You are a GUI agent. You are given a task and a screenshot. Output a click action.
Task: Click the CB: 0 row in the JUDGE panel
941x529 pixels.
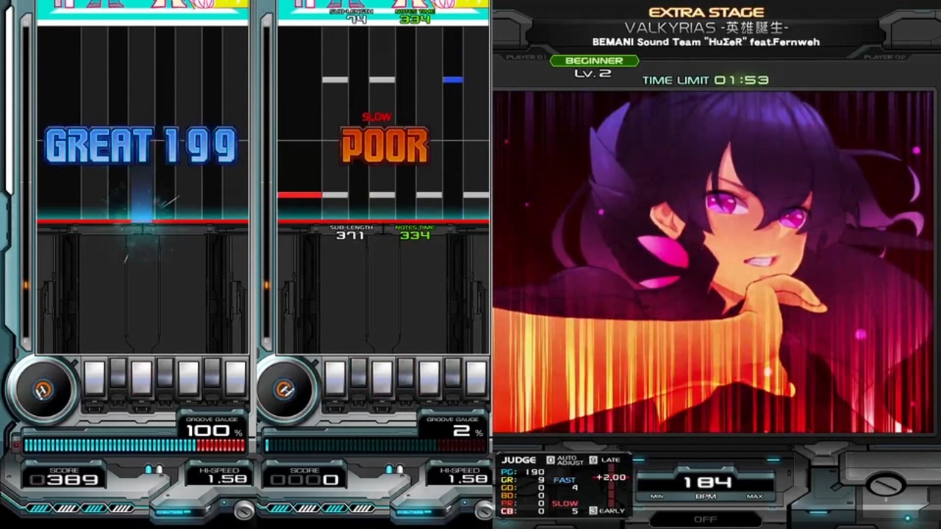(x=523, y=511)
